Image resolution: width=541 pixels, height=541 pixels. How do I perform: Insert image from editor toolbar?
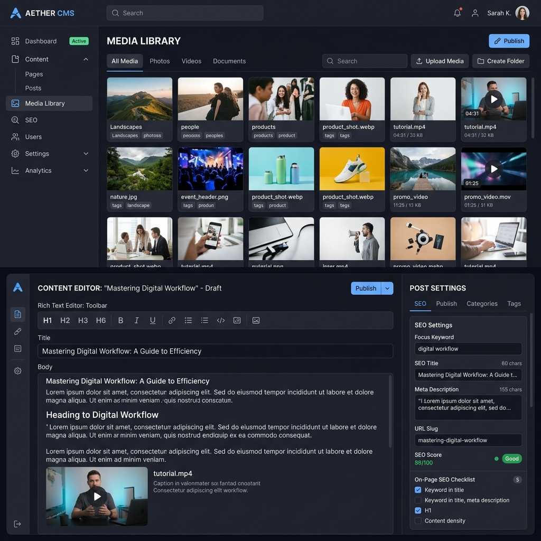click(256, 321)
